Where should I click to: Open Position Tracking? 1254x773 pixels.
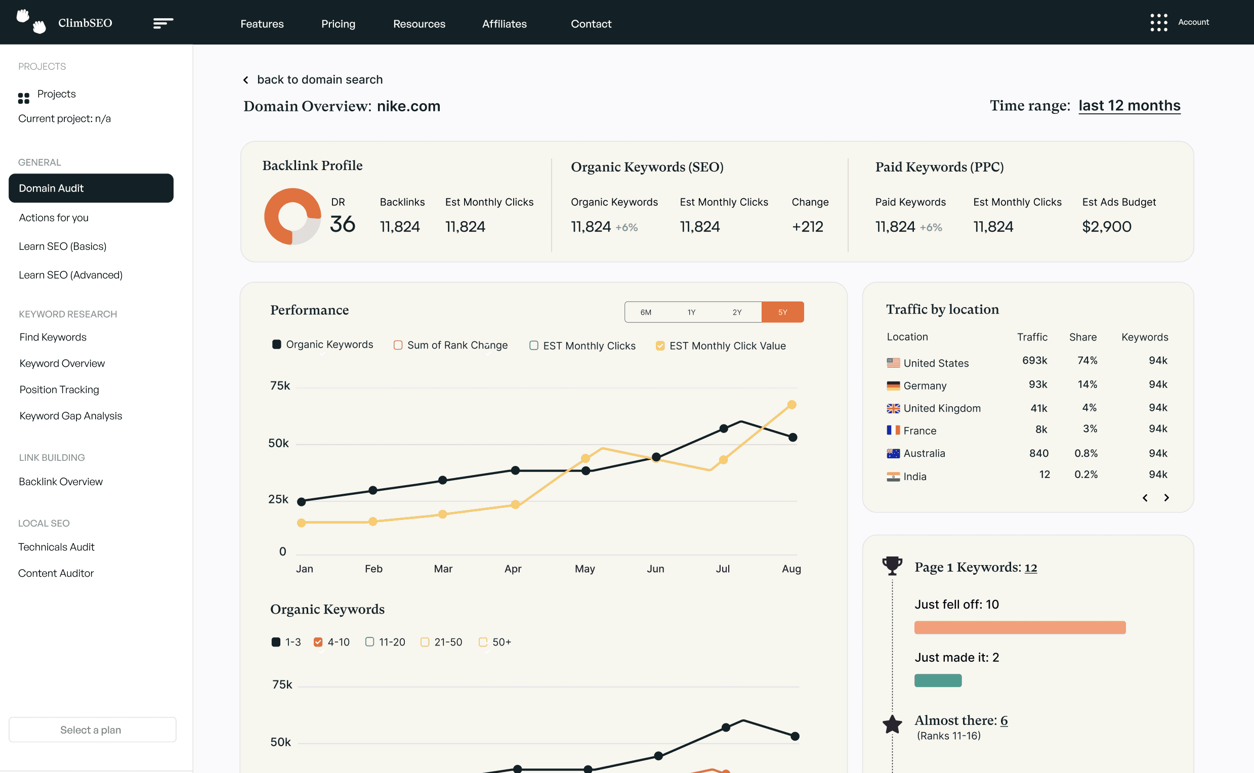tap(59, 390)
